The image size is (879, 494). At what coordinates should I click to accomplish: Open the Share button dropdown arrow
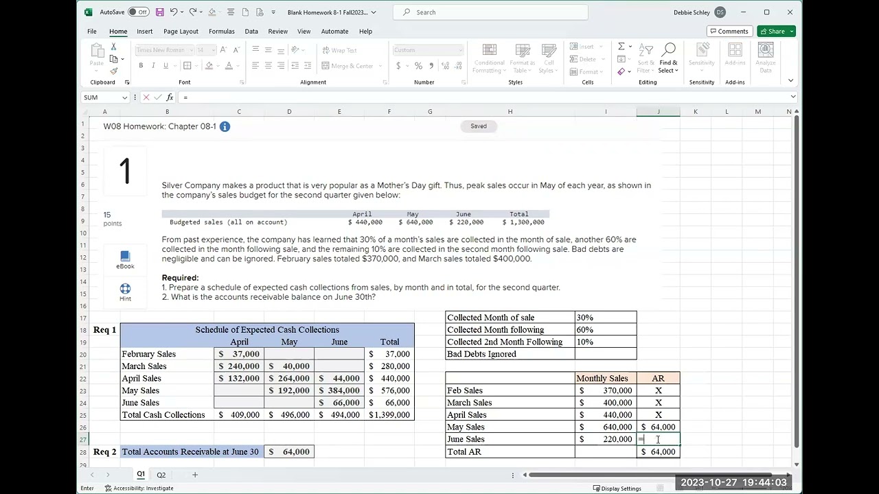pyautogui.click(x=792, y=32)
